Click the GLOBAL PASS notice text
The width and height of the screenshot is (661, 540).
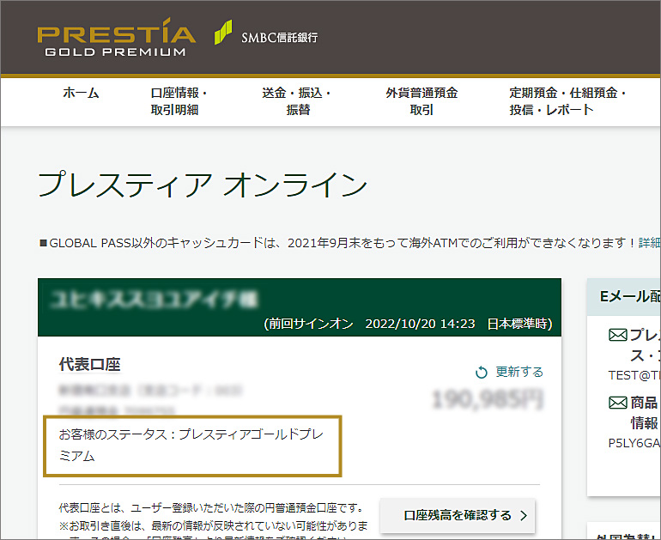point(337,243)
